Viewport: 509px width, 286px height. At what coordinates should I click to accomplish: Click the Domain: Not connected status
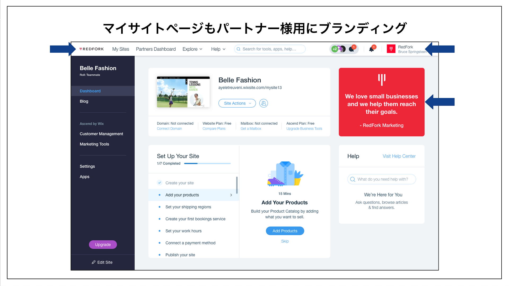(x=175, y=123)
